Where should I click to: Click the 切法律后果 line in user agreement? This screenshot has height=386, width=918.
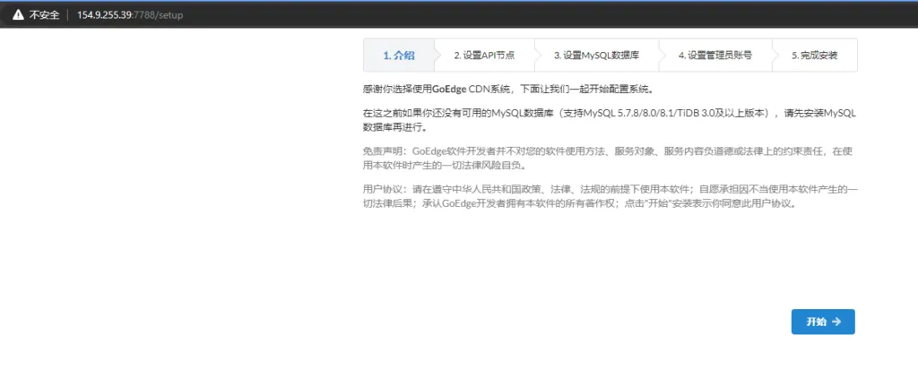click(394, 203)
